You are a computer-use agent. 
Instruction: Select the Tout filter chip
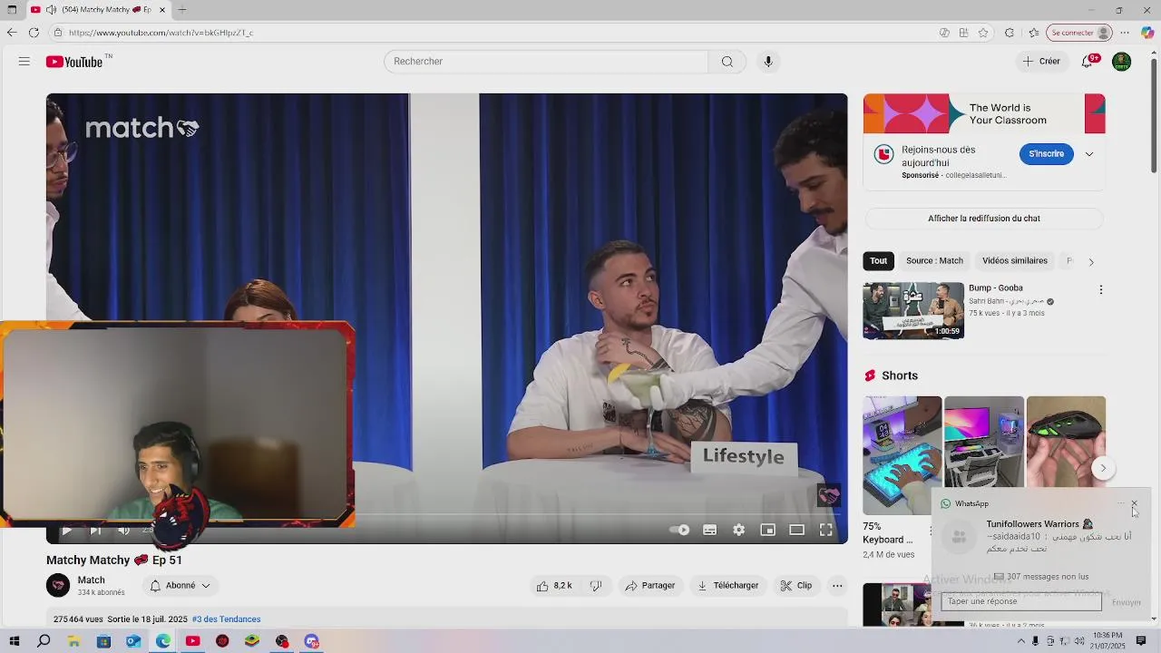point(878,261)
